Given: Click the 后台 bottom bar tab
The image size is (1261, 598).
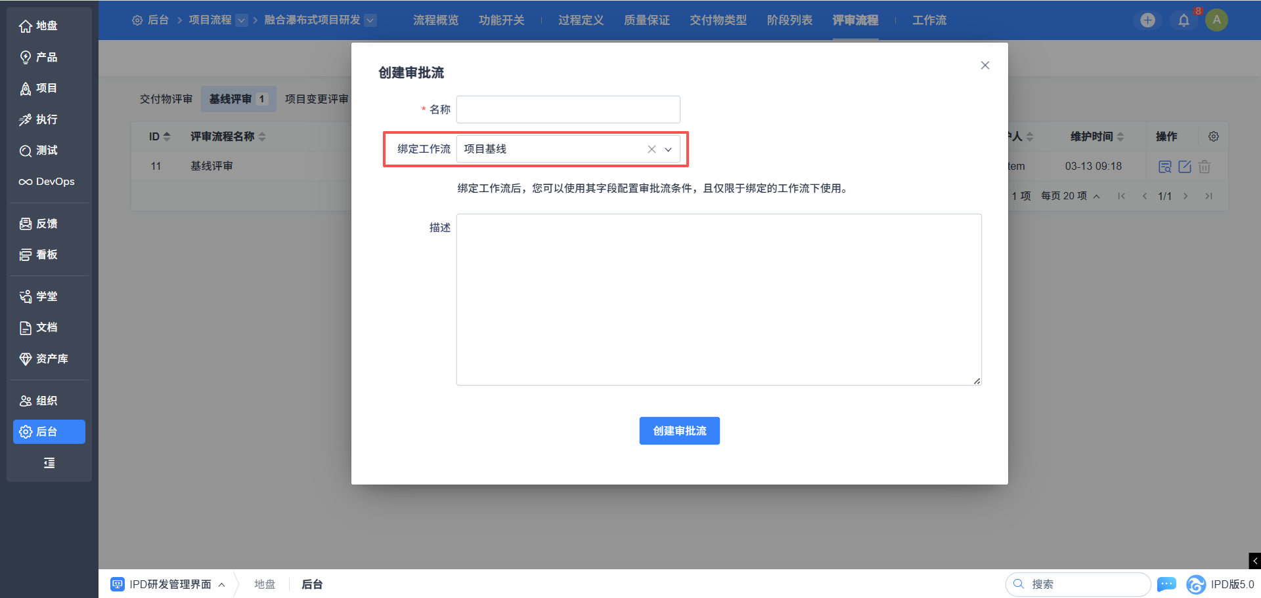Looking at the screenshot, I should click(x=312, y=584).
